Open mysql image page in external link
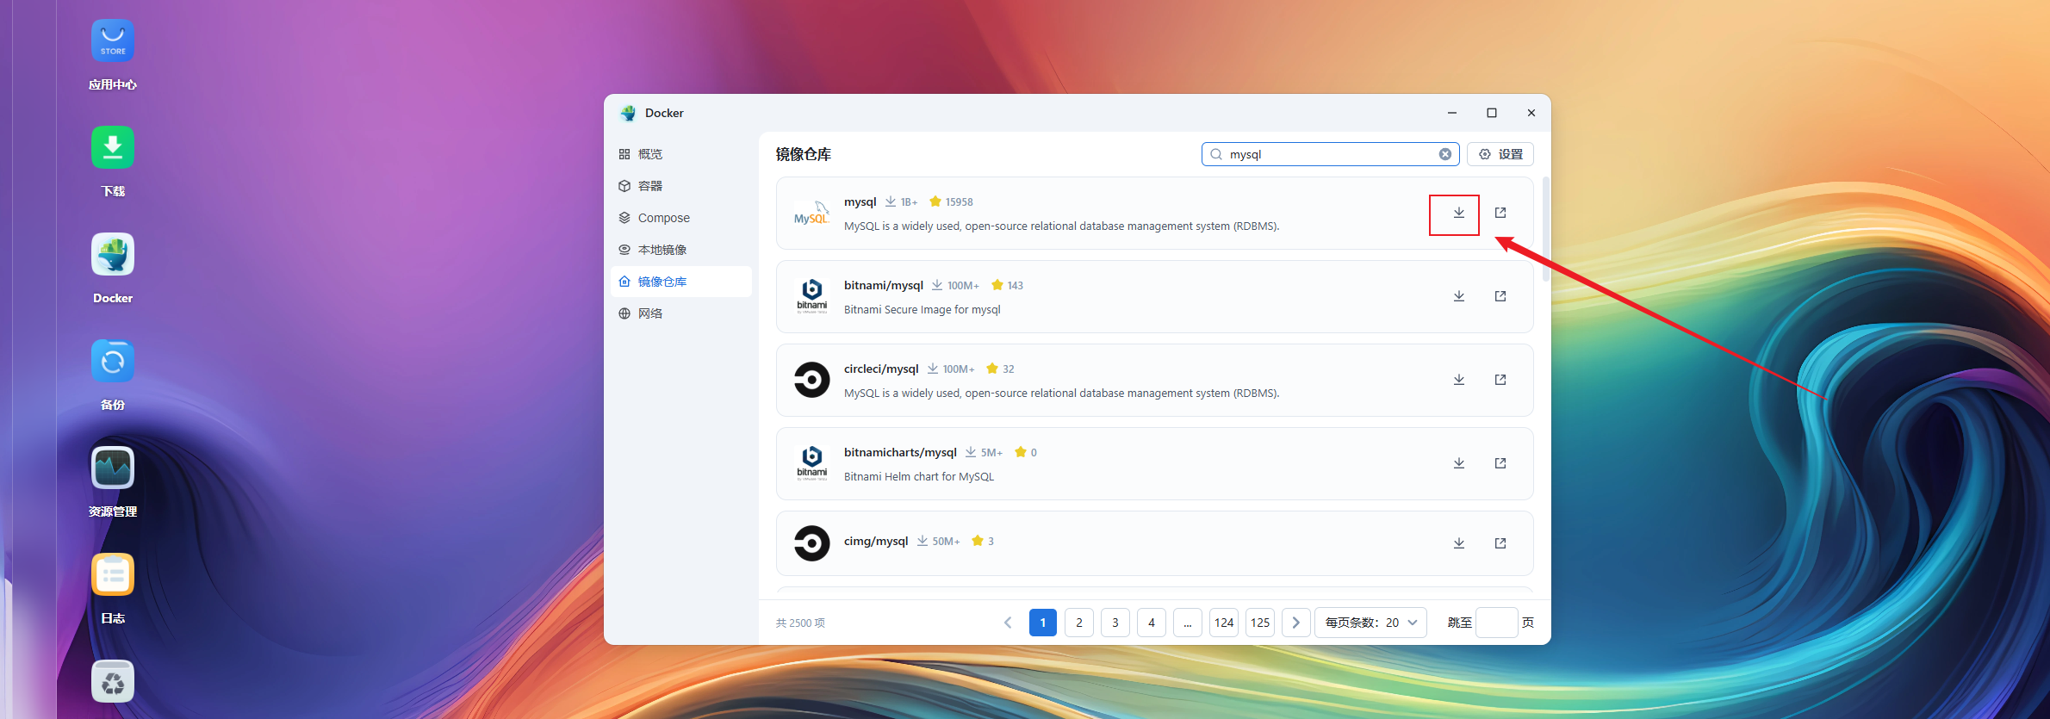The height and width of the screenshot is (719, 2050). pos(1500,213)
